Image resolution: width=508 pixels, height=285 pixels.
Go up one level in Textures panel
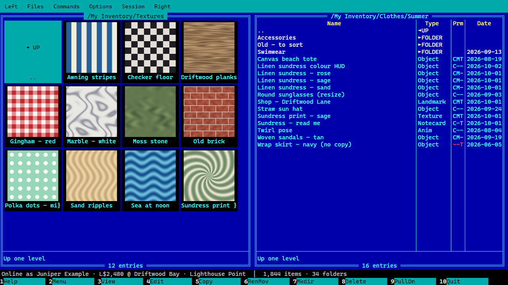point(33,51)
